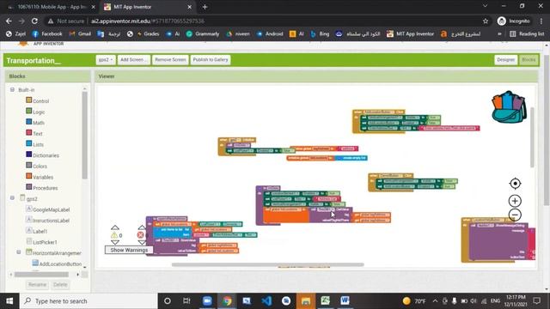Click the red error circle indicator
Viewport: 550px width, 309px height.
[x=140, y=235]
